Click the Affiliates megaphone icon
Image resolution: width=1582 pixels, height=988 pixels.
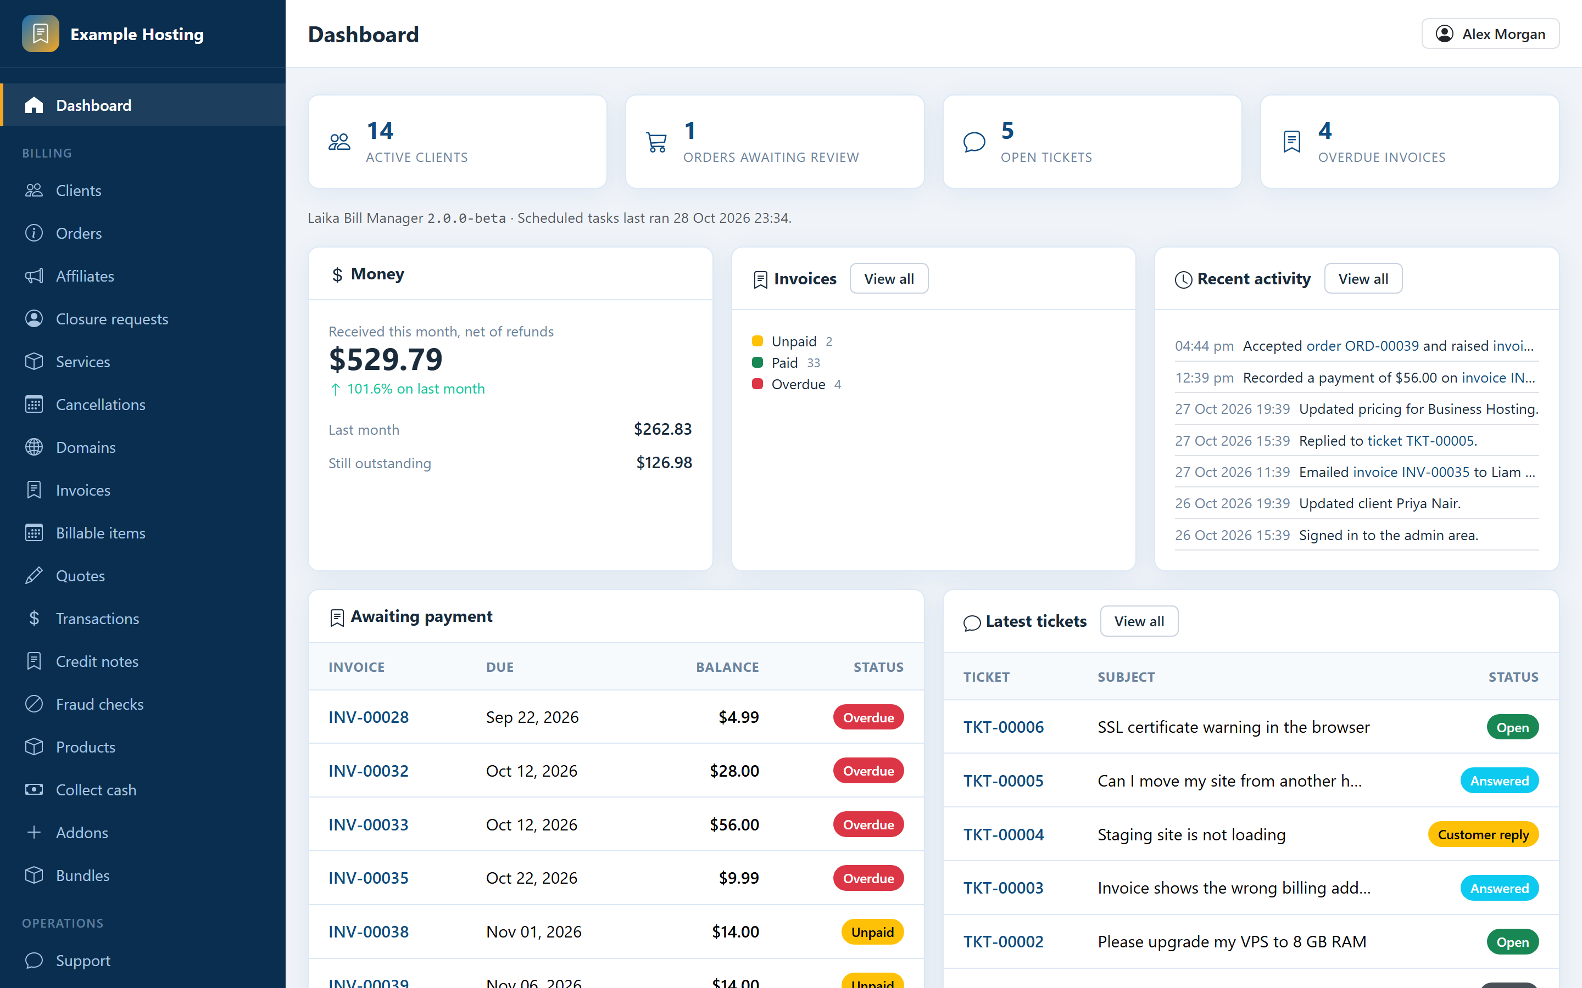point(34,276)
